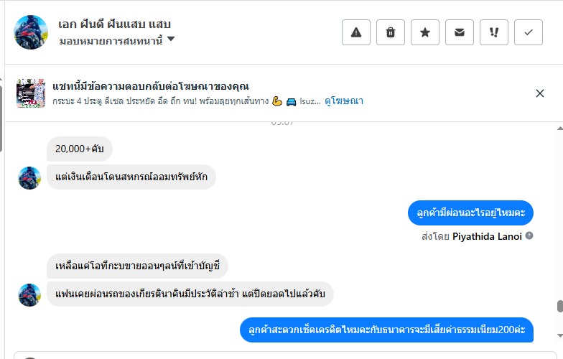Click the spam warning triangle icon

(356, 32)
